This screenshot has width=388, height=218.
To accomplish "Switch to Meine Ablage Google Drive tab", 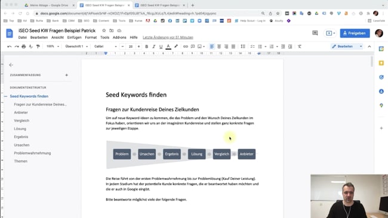I will (x=49, y=5).
